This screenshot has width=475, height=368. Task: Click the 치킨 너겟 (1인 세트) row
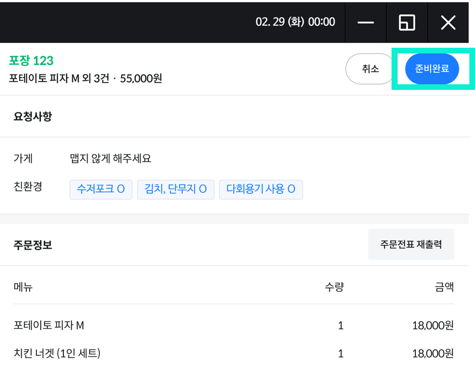tap(233, 353)
